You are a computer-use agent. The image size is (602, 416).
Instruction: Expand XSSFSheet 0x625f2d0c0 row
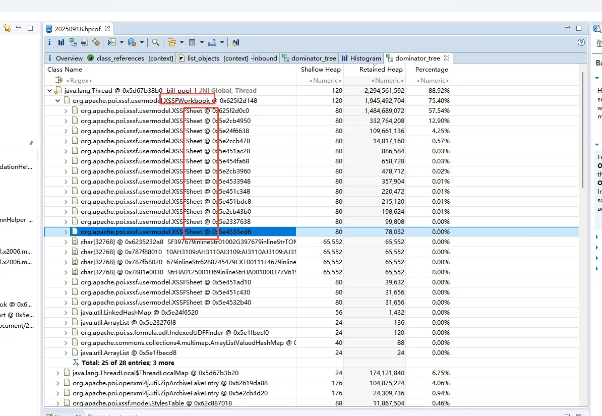[x=66, y=110]
